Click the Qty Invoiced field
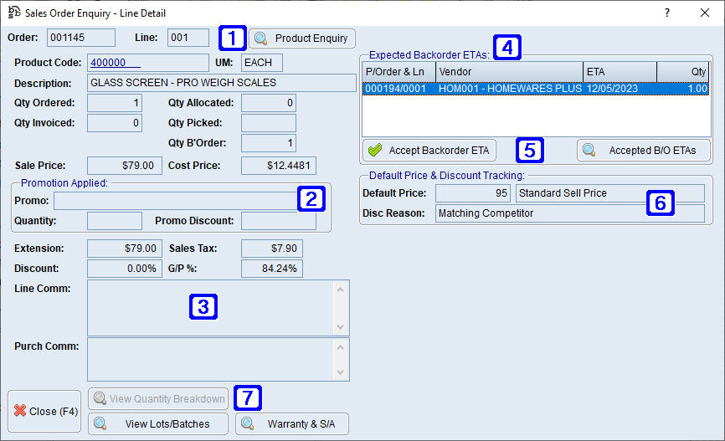The width and height of the screenshot is (725, 441). tap(115, 123)
